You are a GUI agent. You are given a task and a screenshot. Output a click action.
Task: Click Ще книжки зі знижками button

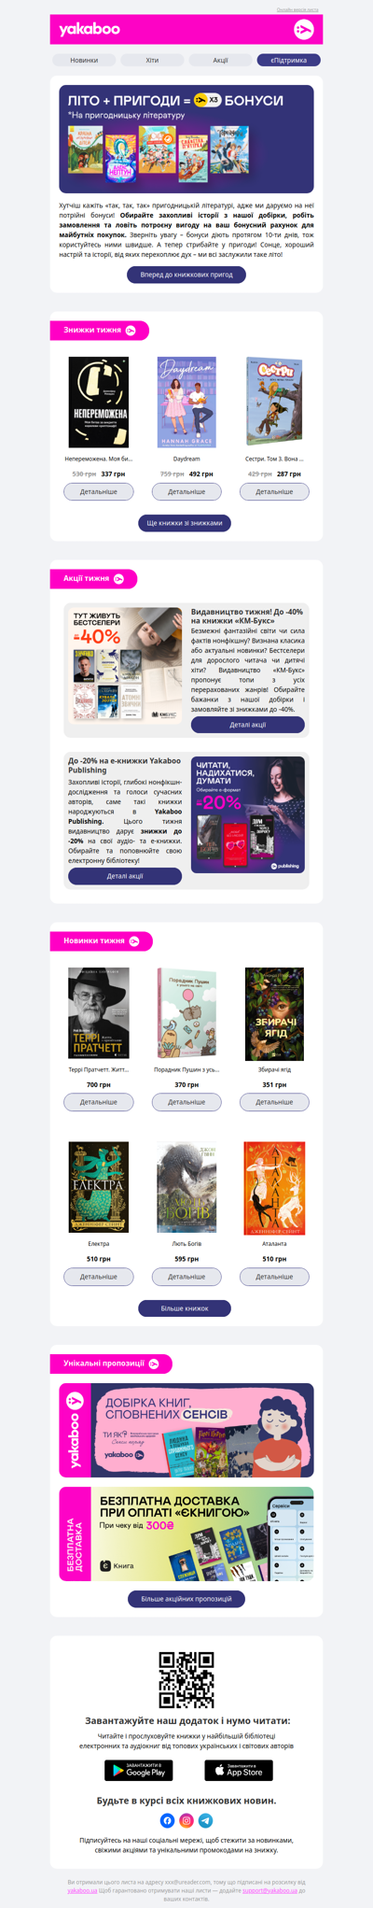(x=185, y=523)
